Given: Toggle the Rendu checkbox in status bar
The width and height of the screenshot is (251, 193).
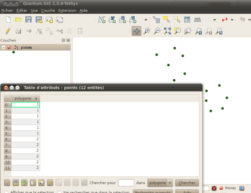Looking at the screenshot, I should click(221, 188).
